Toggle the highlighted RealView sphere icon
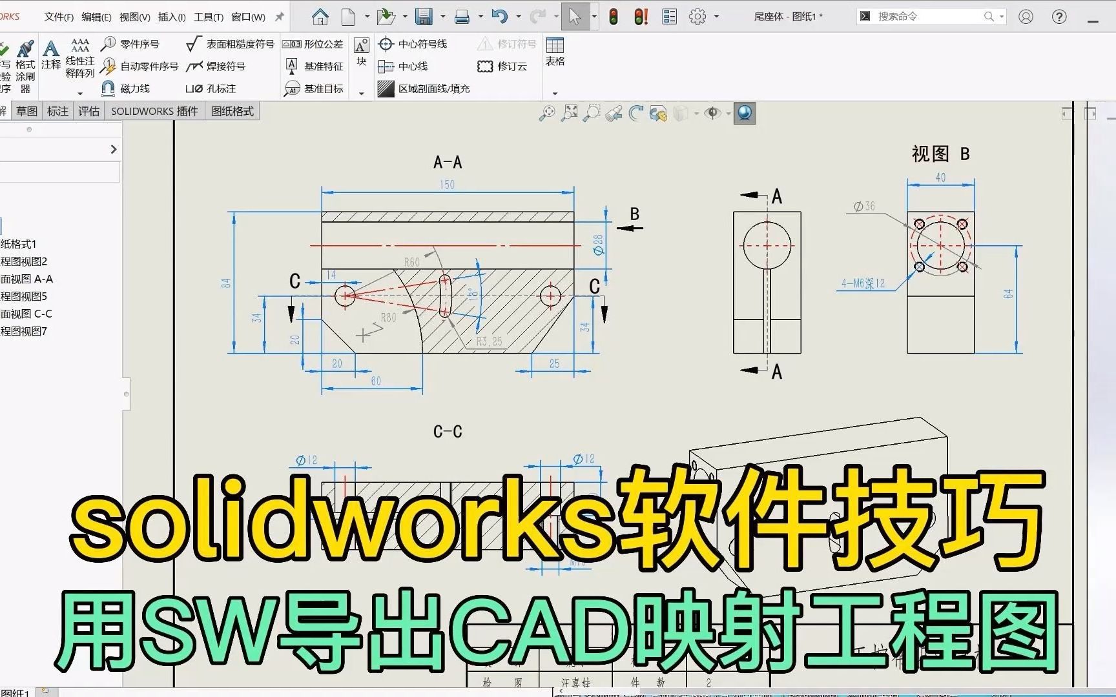The width and height of the screenshot is (1116, 697). point(745,114)
